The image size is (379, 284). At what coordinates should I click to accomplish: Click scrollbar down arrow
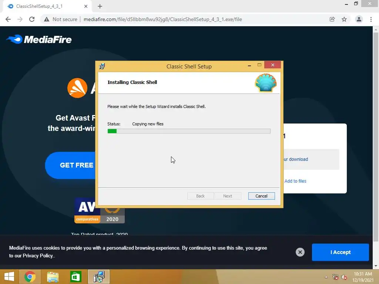[376, 266]
